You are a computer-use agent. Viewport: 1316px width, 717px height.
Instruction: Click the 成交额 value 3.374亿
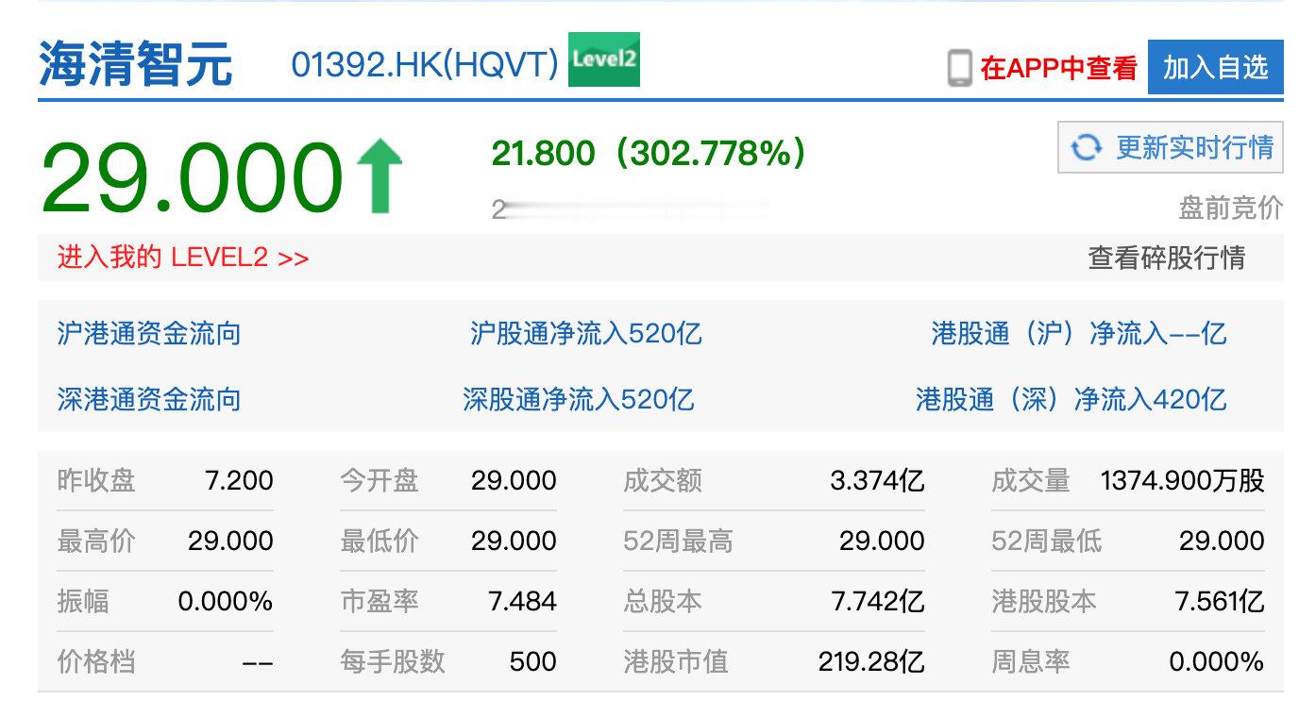pos(878,480)
